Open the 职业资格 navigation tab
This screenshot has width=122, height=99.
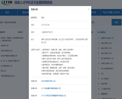[x=23, y=12]
